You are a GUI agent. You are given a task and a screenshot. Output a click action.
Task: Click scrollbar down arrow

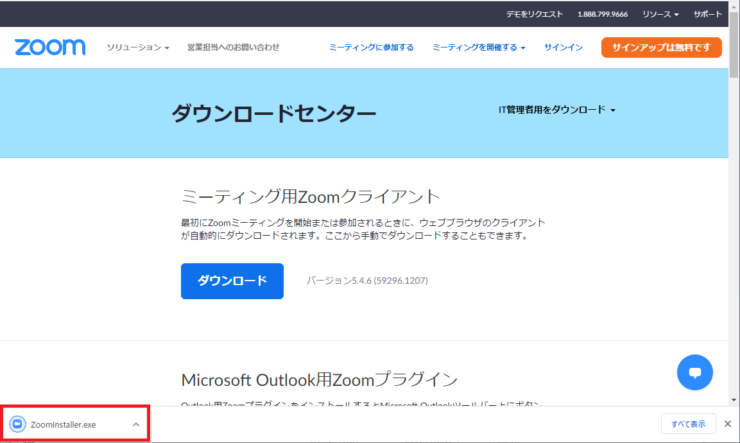(734, 400)
